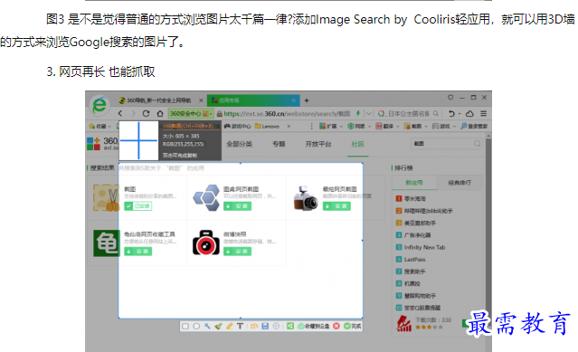Install the 微博快照 extension
The image size is (578, 352).
[x=237, y=252]
